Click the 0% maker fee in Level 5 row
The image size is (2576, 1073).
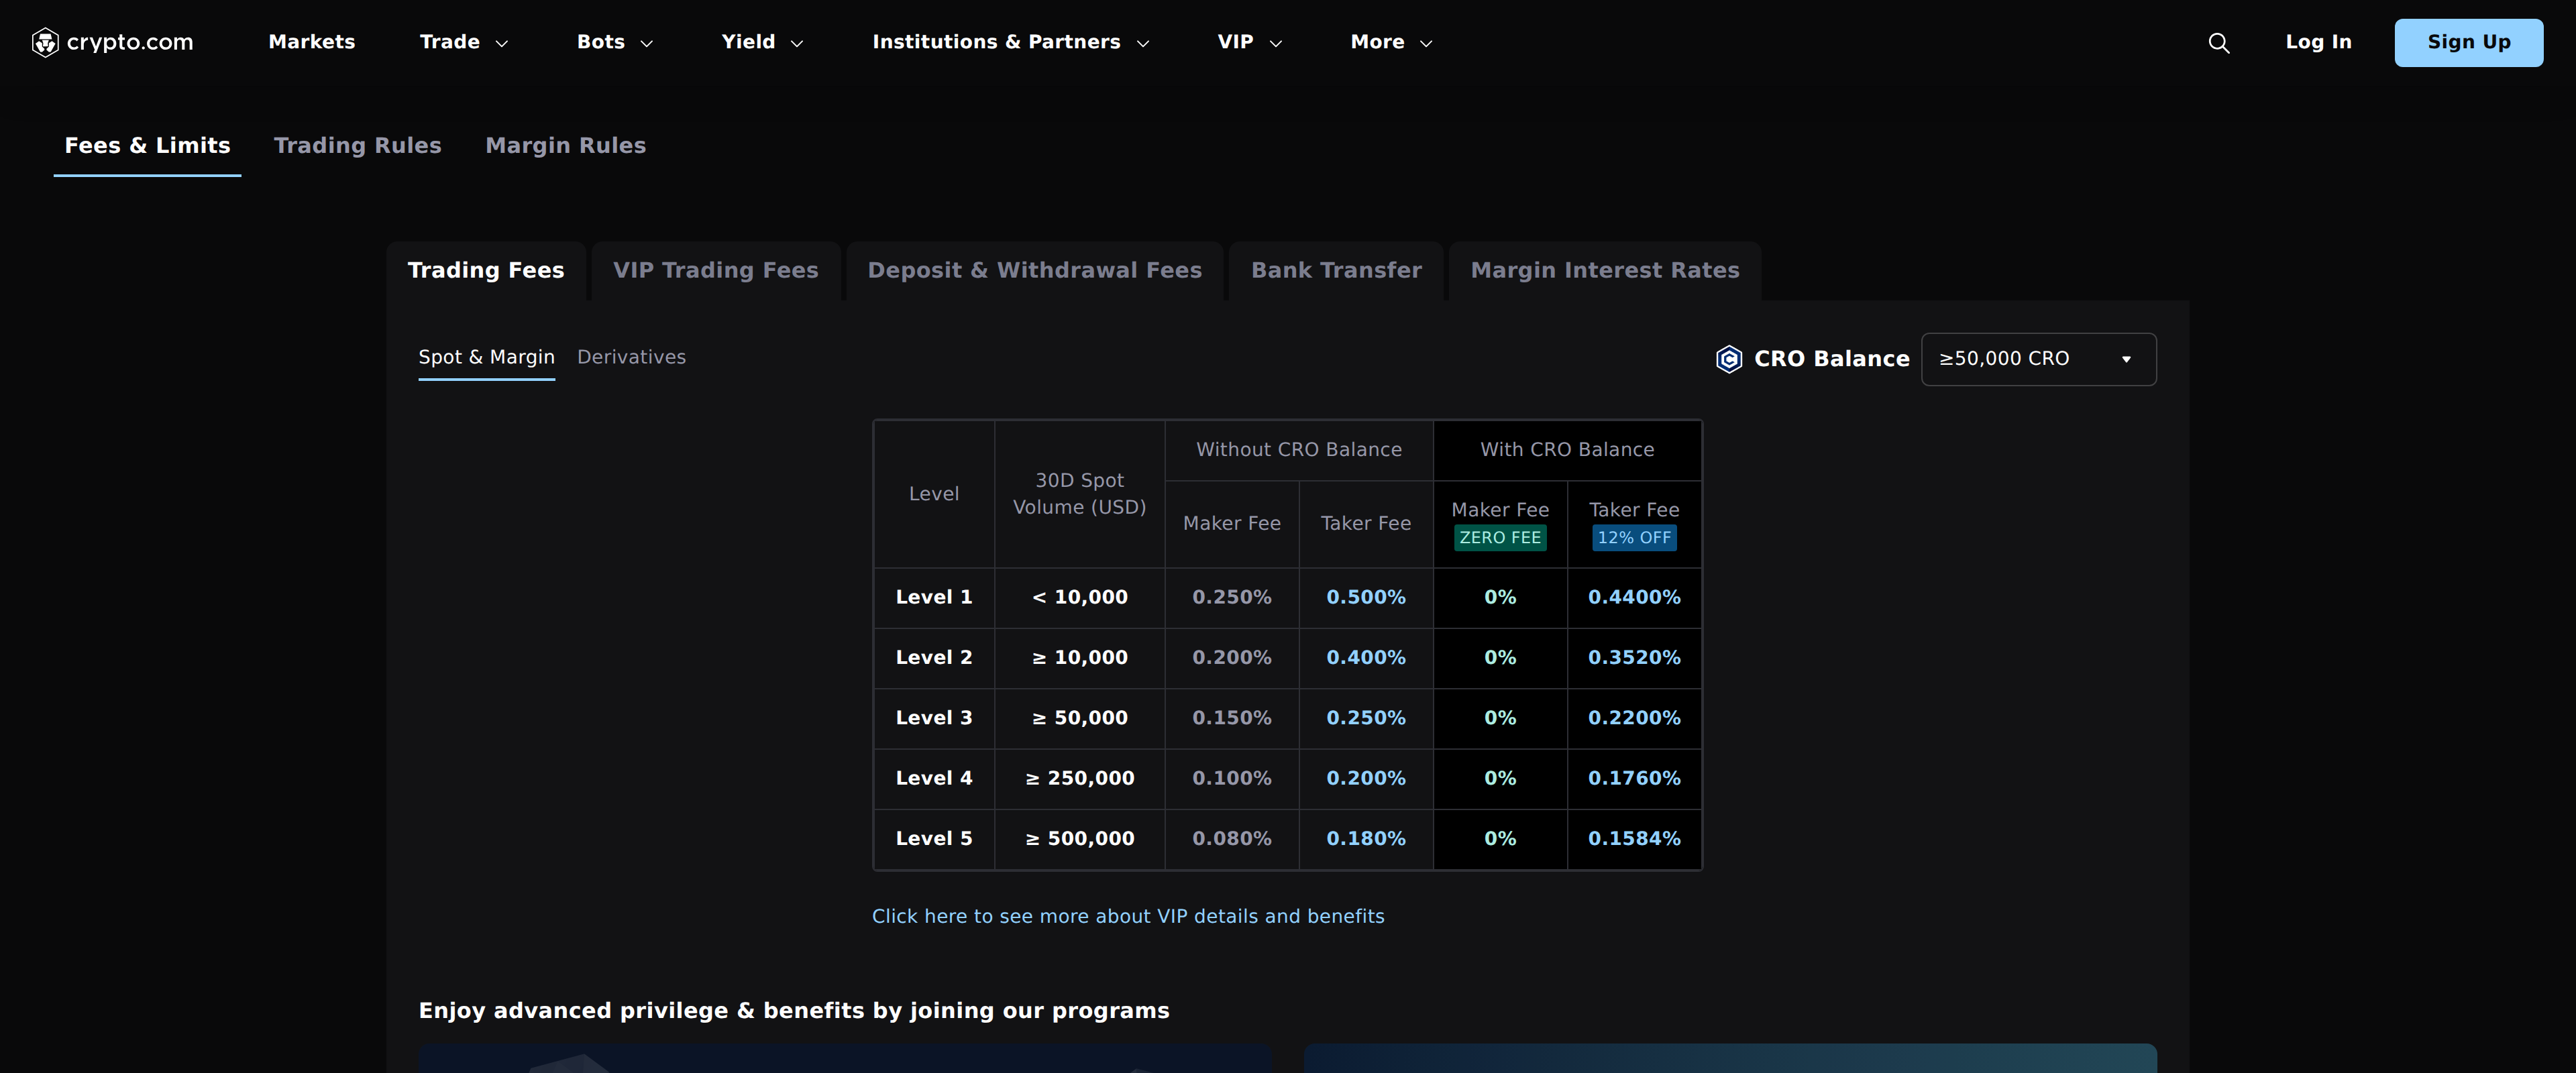1500,839
